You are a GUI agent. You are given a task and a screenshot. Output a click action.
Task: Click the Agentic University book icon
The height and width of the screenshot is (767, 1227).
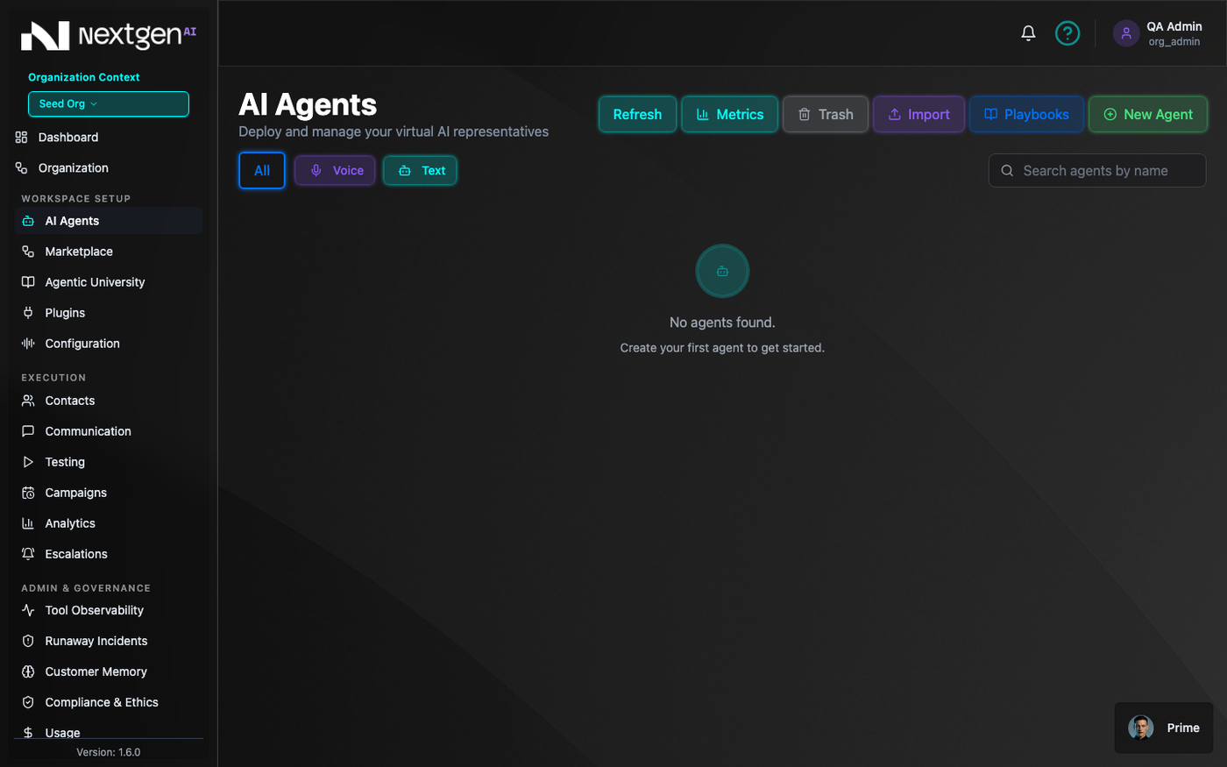point(28,282)
